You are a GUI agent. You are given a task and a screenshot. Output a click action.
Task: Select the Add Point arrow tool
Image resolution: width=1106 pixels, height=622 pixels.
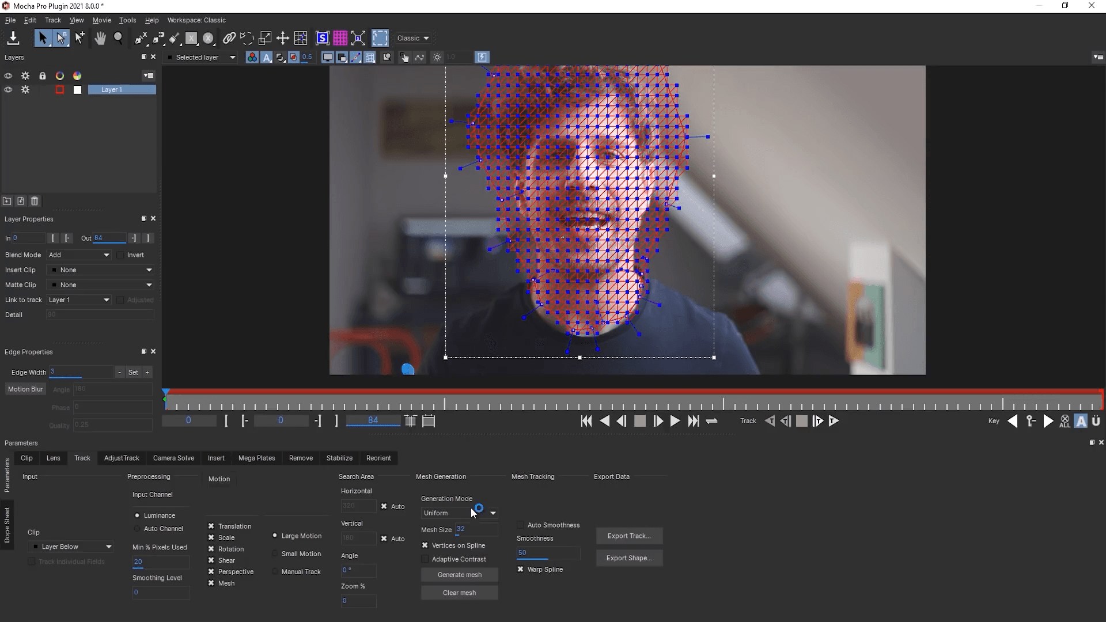[79, 38]
